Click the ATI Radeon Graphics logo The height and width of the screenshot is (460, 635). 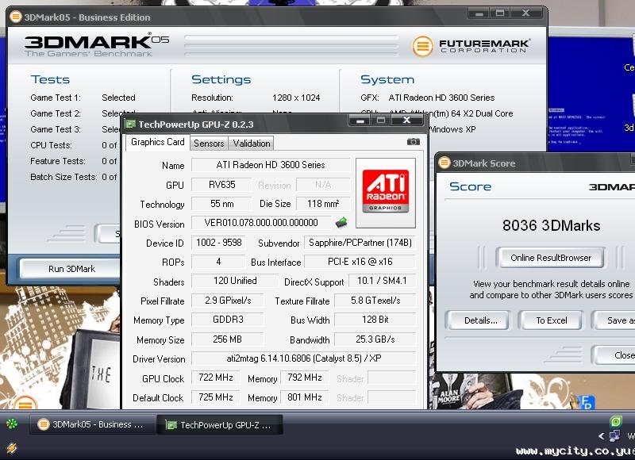click(x=386, y=192)
